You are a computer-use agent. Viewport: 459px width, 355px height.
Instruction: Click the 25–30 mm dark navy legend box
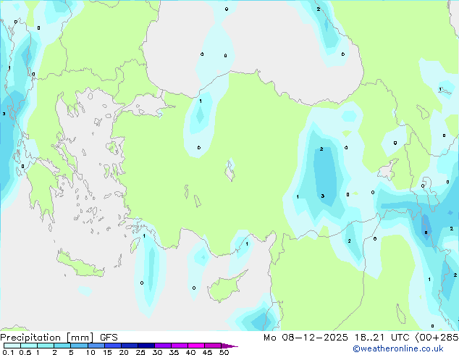146,346
